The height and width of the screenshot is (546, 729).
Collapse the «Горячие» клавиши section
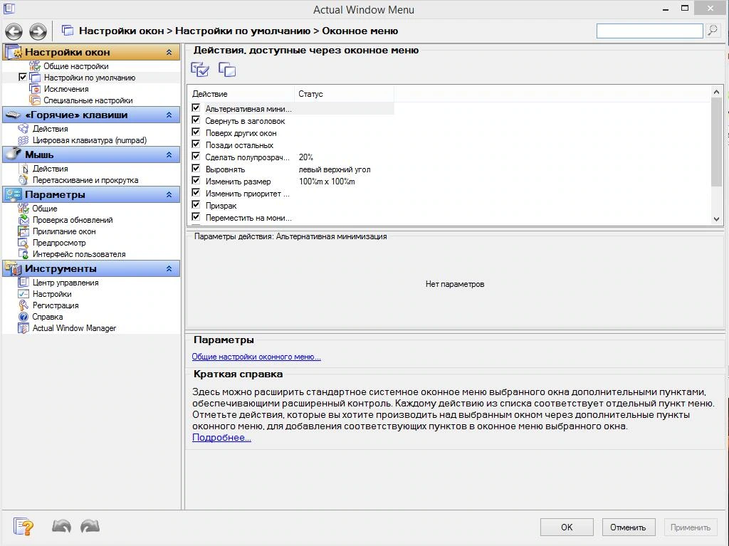[x=169, y=115]
